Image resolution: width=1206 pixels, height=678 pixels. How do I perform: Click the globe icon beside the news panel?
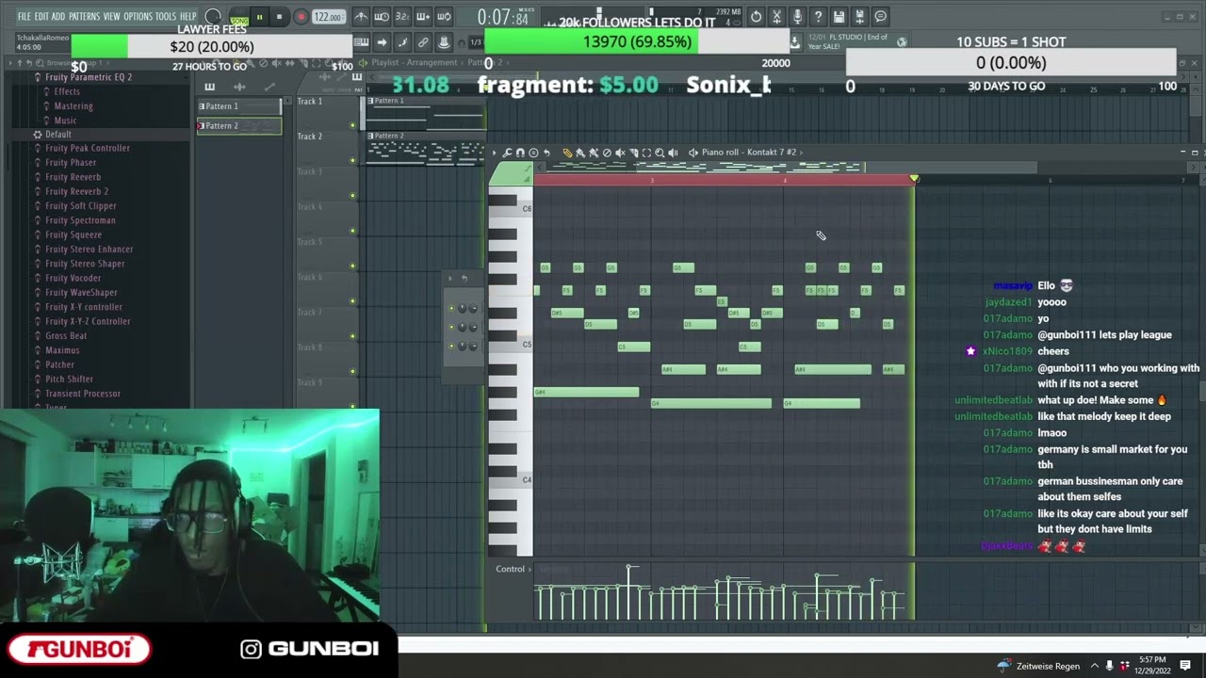click(x=902, y=41)
